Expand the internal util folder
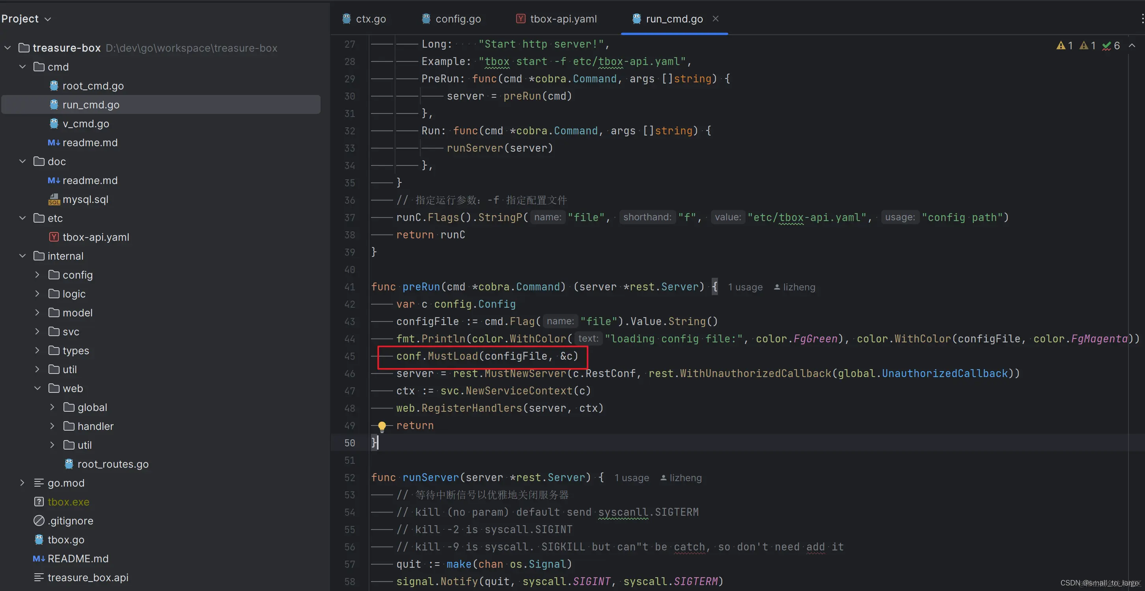 [x=37, y=370]
